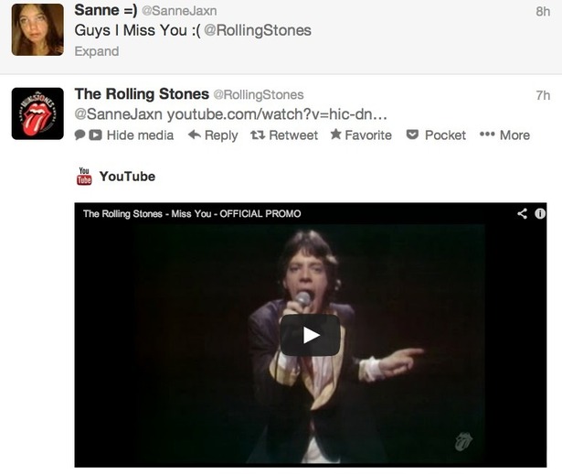The height and width of the screenshot is (474, 562).
Task: Open the 7h timestamp permalink
Action: 543,95
